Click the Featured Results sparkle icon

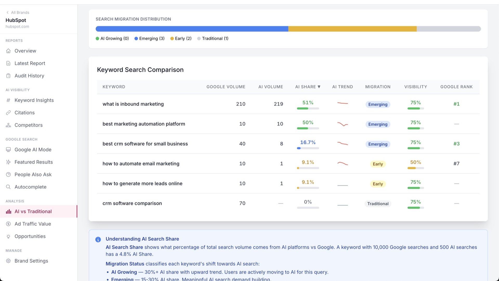pyautogui.click(x=8, y=162)
